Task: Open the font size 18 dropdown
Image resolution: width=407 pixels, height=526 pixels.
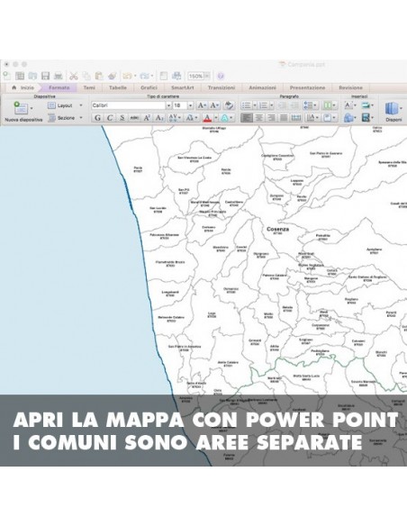Action: [190, 105]
